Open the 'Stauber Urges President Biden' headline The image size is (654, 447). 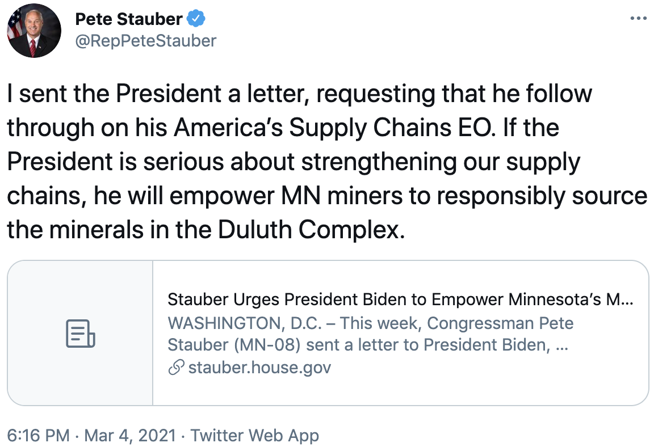pos(400,299)
